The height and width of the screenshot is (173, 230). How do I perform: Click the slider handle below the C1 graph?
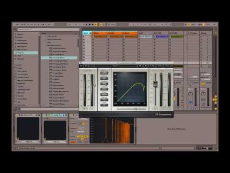tap(136, 109)
